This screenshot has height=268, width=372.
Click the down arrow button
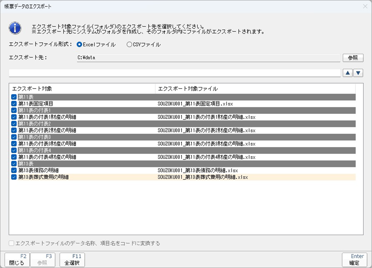click(358, 73)
